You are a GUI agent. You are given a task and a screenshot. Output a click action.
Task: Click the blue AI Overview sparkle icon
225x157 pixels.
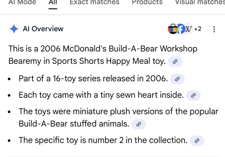[14, 29]
